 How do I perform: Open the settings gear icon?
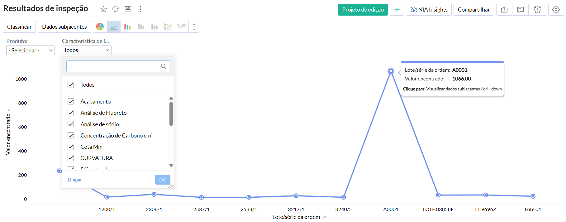(556, 10)
